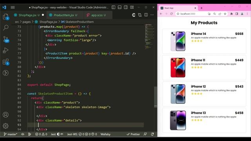Click Wallaby in the status bar
This screenshot has width=251, height=141.
[105, 134]
